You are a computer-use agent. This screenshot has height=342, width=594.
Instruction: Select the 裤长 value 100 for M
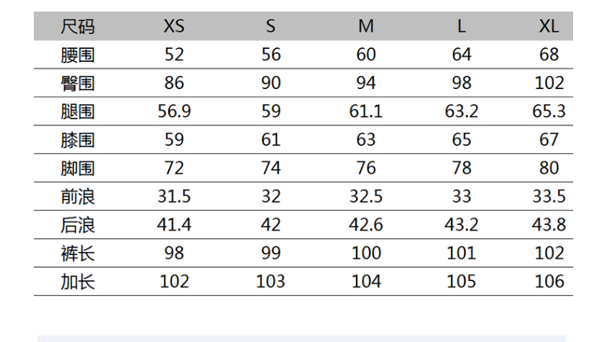tap(366, 253)
